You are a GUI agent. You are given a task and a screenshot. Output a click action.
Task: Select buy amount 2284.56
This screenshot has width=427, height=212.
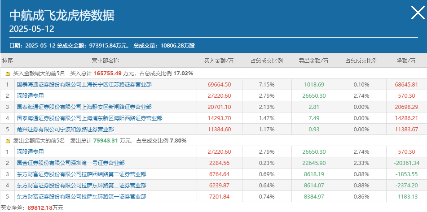point(219,163)
